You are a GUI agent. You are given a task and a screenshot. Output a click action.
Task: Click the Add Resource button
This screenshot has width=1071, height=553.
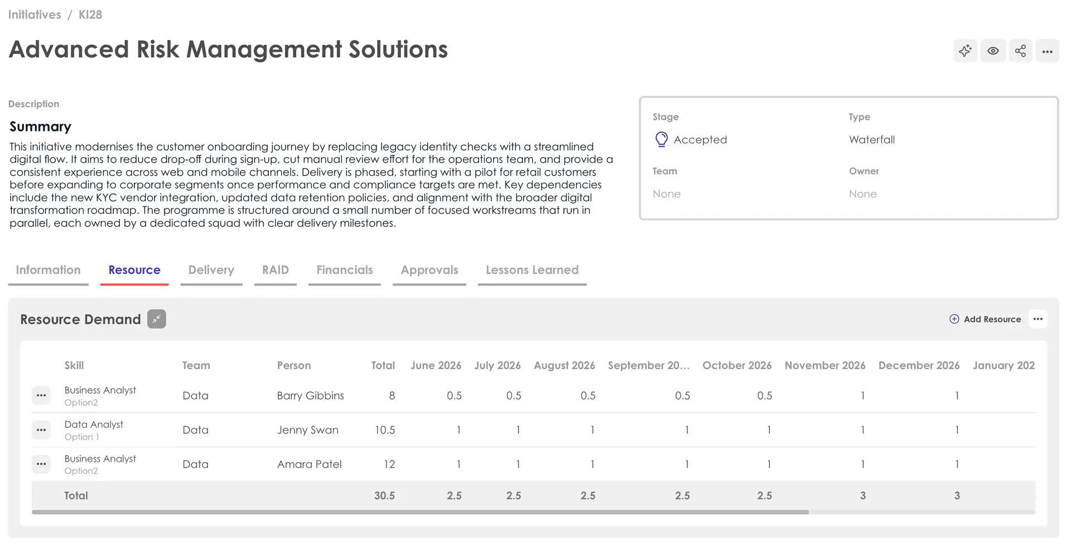[x=985, y=319]
